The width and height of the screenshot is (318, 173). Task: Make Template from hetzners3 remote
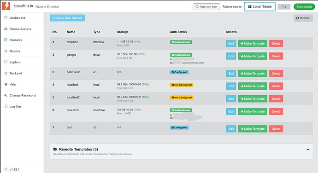coord(253,73)
